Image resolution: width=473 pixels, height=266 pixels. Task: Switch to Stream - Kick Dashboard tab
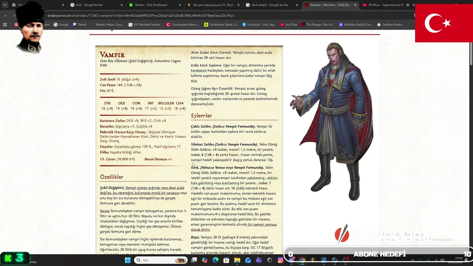coord(154,5)
